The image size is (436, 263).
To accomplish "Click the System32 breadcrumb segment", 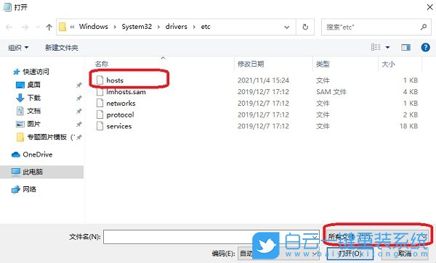I will (137, 27).
